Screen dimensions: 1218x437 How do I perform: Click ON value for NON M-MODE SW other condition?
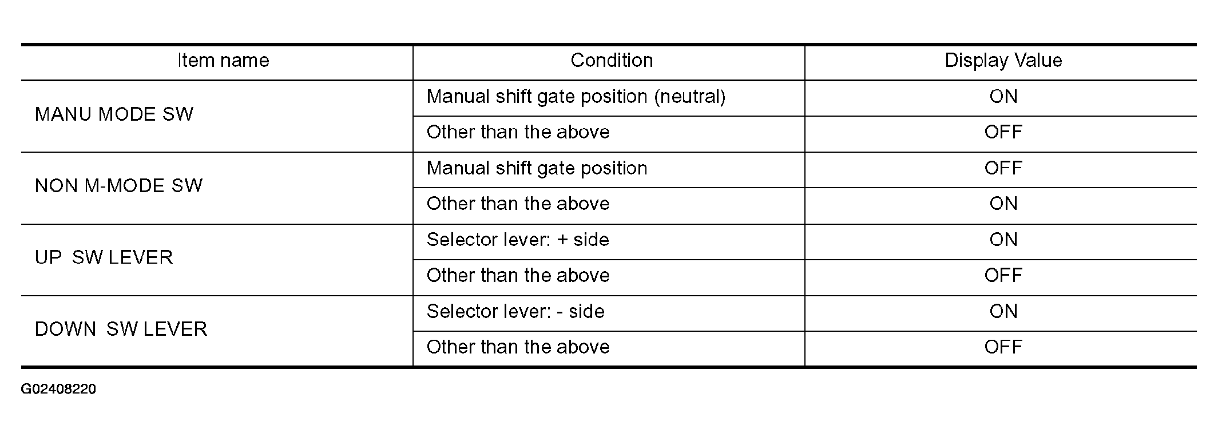click(1003, 204)
